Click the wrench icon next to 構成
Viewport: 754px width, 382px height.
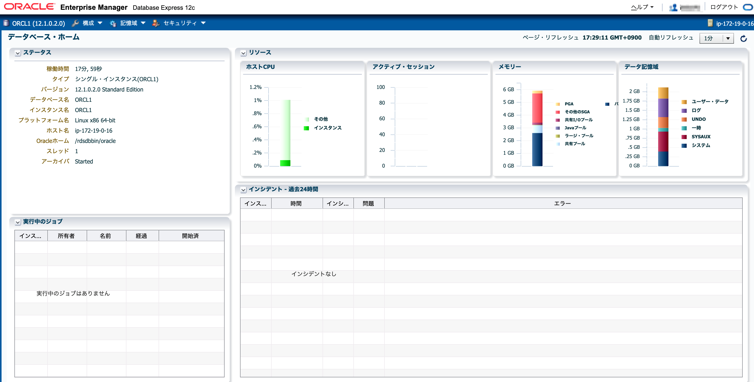75,23
